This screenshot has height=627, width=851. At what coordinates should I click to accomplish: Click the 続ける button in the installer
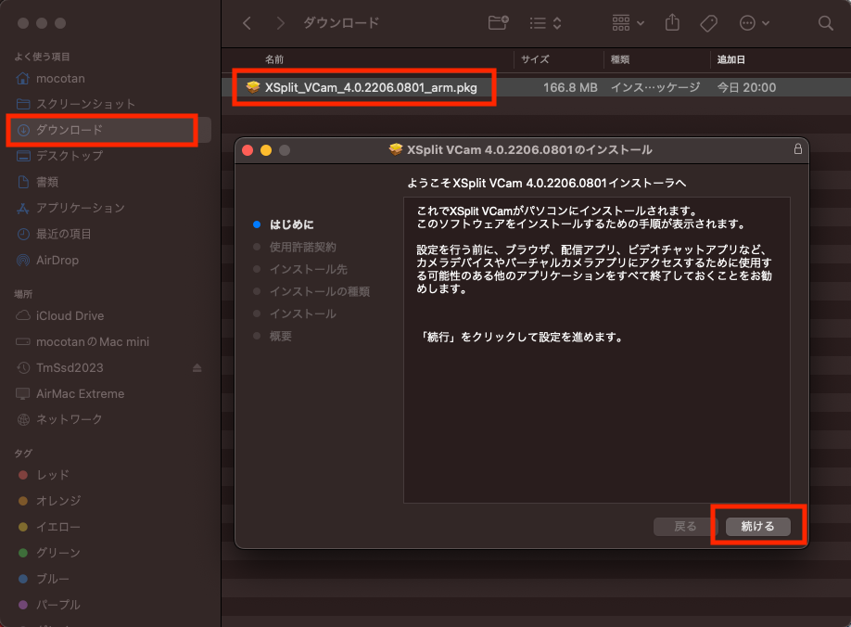[x=757, y=526]
